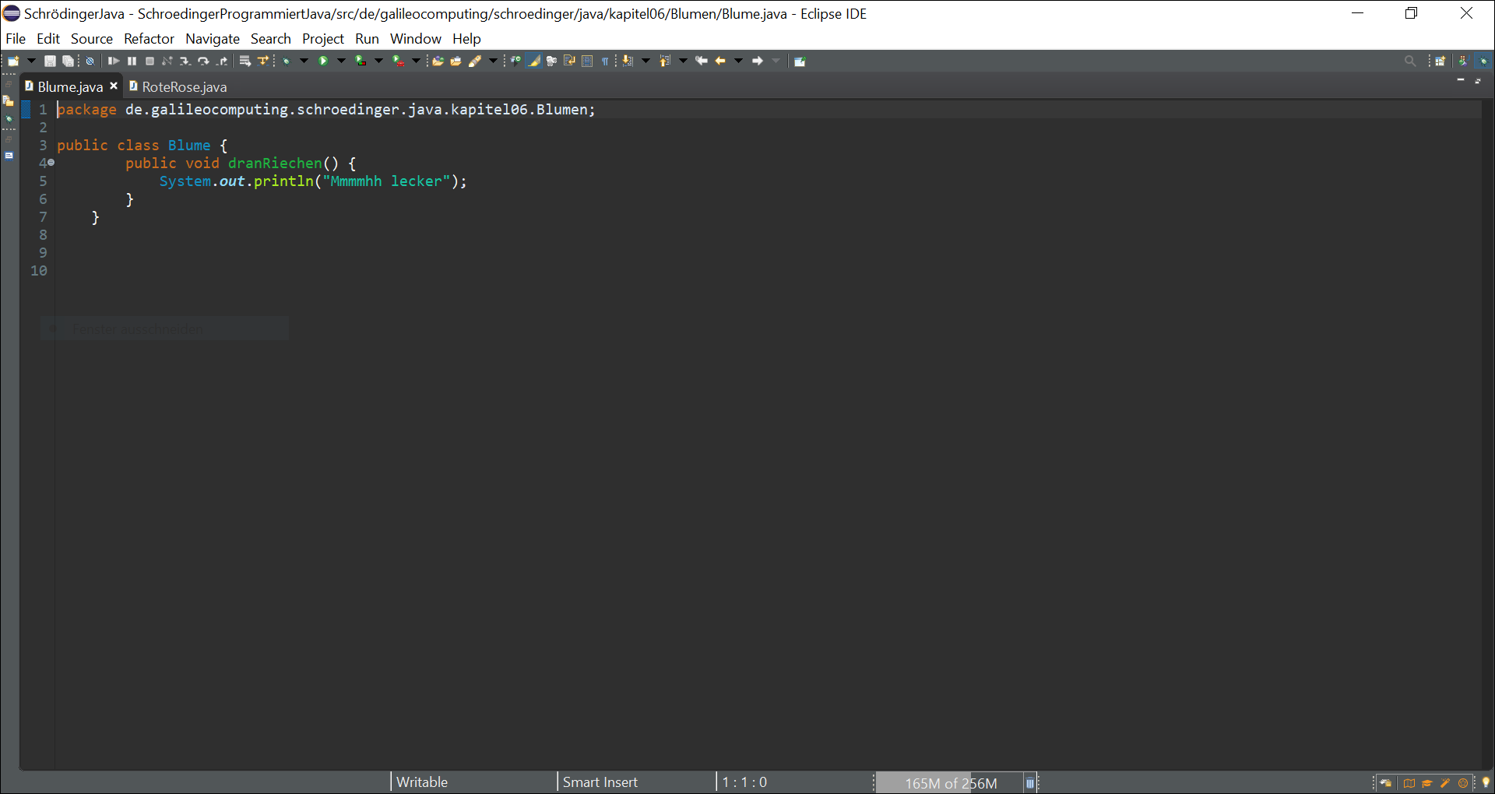
Task: Toggle Show Whitespace Characters
Action: point(606,61)
